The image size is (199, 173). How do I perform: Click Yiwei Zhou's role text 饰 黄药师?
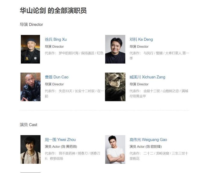(69, 146)
